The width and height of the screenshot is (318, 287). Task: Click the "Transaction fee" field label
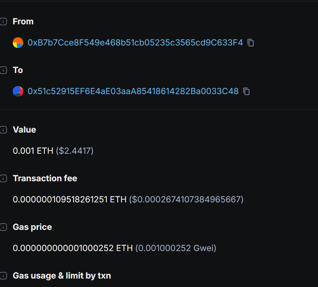45,178
